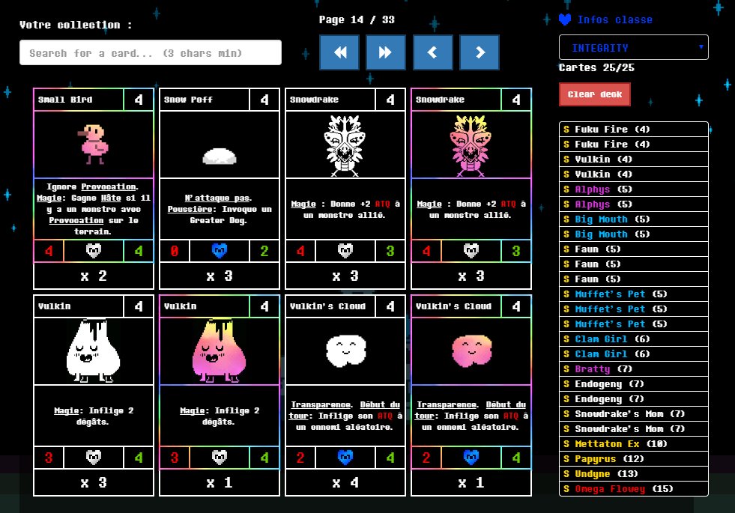Select first Vulkin (4) deck entry

(633, 160)
